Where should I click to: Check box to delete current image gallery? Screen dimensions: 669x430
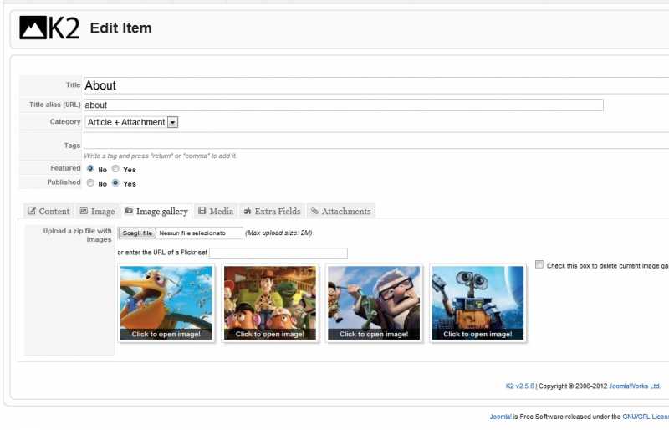(x=539, y=264)
